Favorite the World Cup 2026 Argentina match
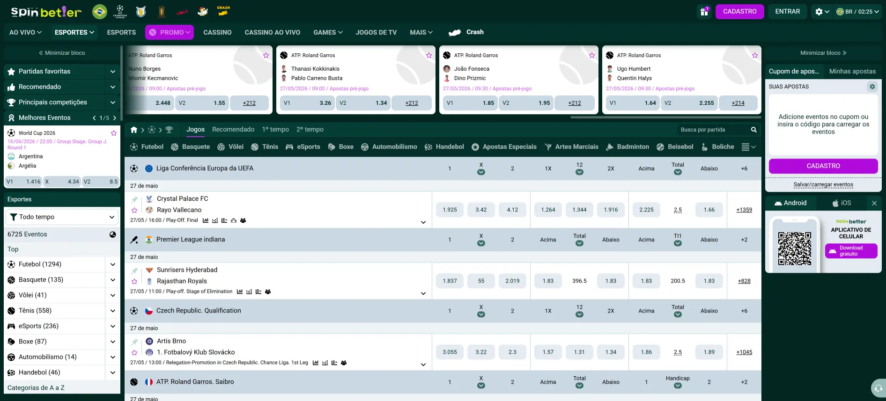 click(x=113, y=133)
